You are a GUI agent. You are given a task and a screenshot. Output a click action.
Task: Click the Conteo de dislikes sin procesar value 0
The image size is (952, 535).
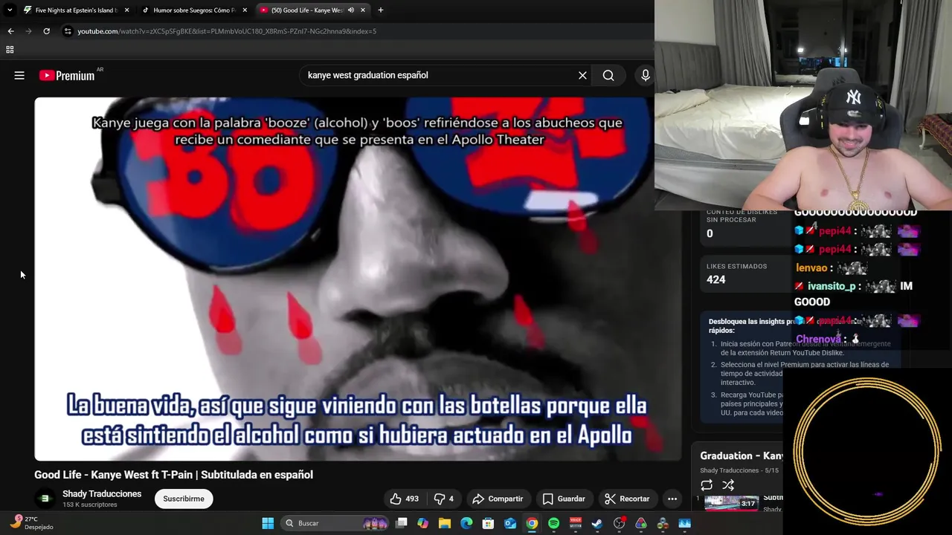click(x=710, y=233)
